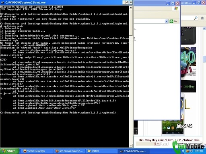Screen dimensions: 206x154
Task: Click the Google +1 button on webpage
Action: [157, 144]
